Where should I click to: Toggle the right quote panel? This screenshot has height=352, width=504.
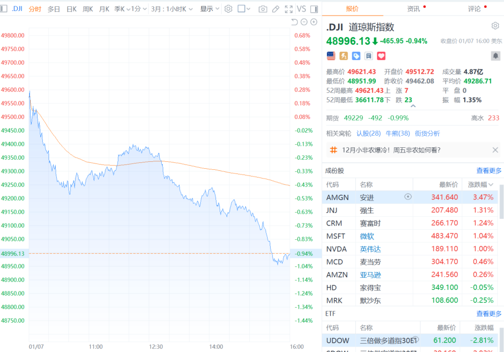(314, 9)
